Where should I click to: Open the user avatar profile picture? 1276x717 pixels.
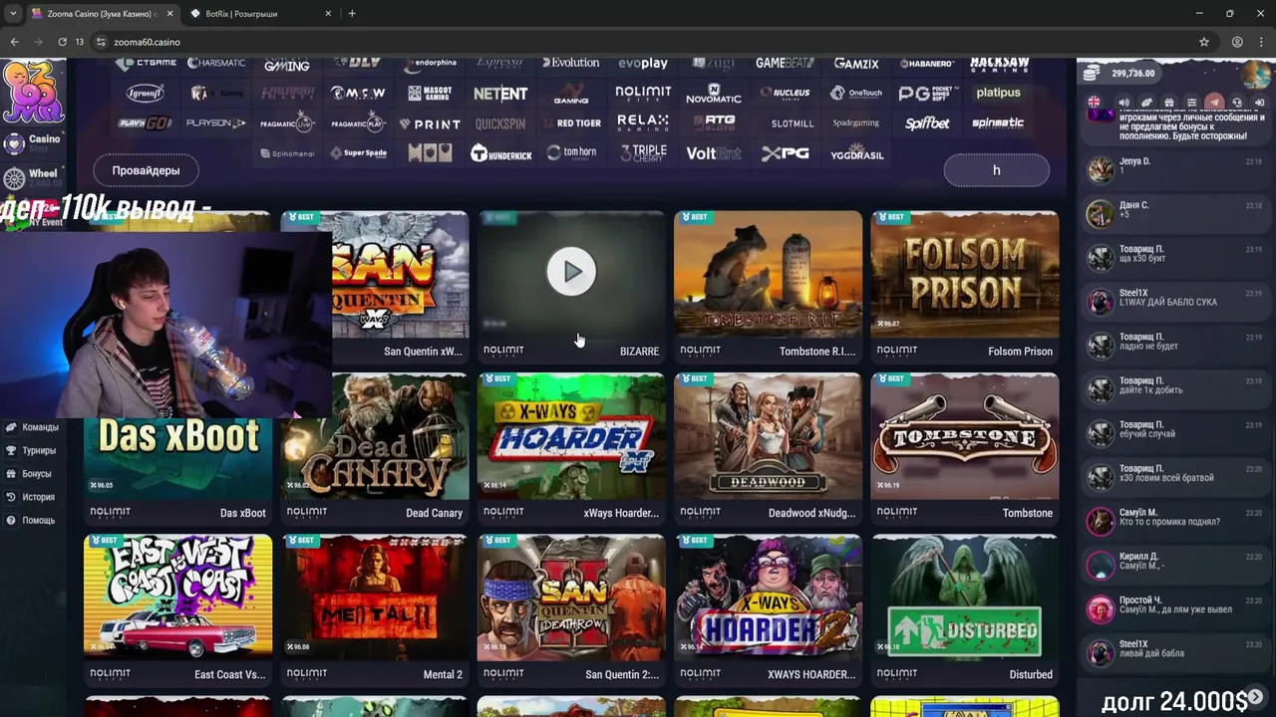coord(1257,73)
